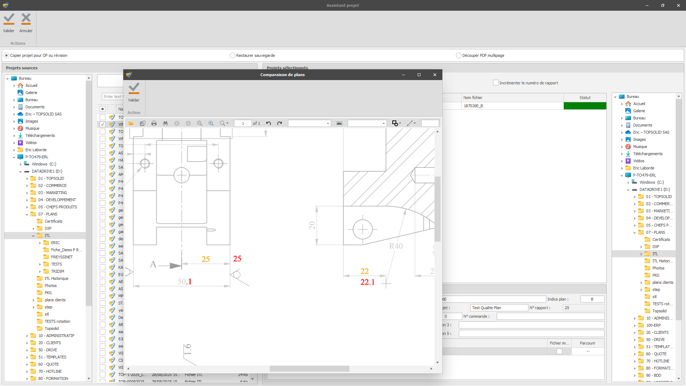The width and height of the screenshot is (686, 386).
Task: Rotate page clockwise with redo arrow icon
Action: coord(280,123)
